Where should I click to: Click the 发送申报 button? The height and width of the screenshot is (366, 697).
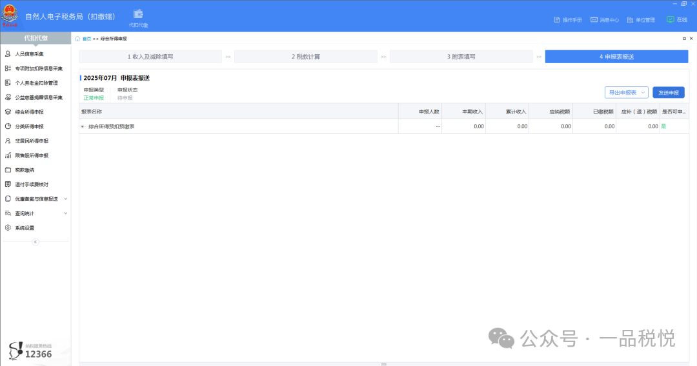point(668,93)
